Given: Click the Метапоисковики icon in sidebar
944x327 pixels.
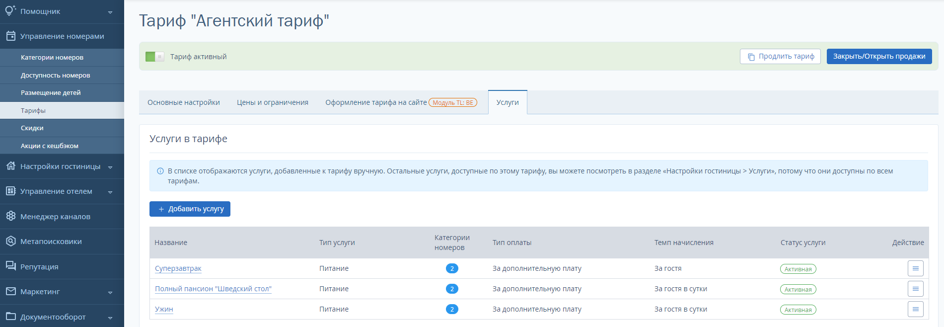Looking at the screenshot, I should click(x=10, y=241).
